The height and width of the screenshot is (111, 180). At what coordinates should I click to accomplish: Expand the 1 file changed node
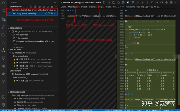click(x=11, y=38)
